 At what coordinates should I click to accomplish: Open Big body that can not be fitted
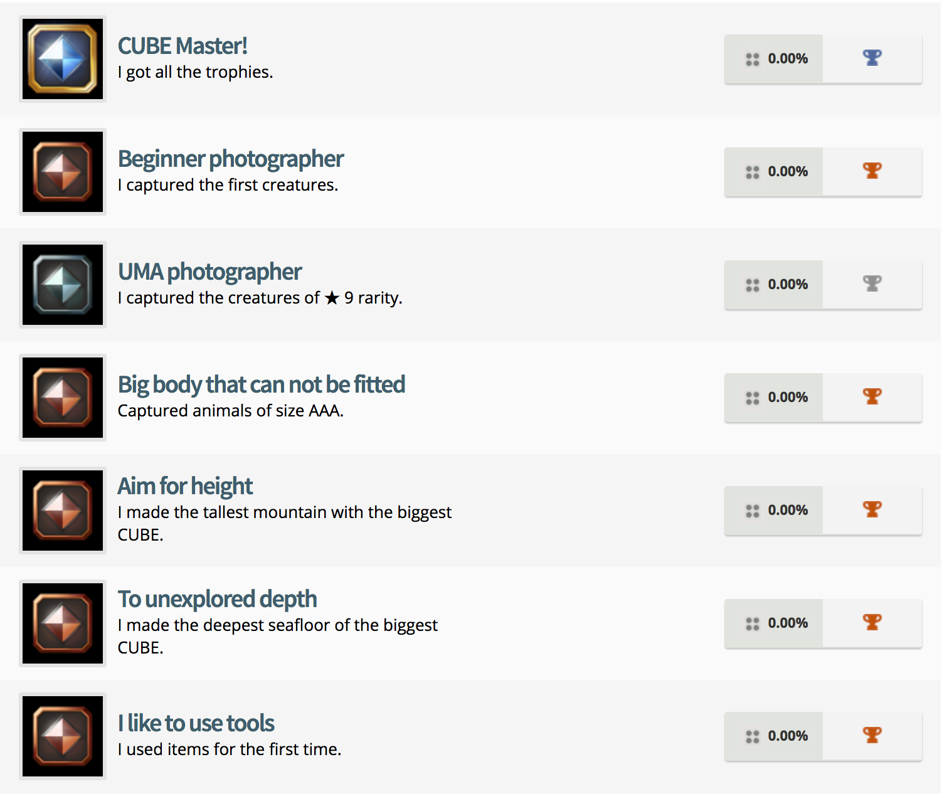coord(261,384)
